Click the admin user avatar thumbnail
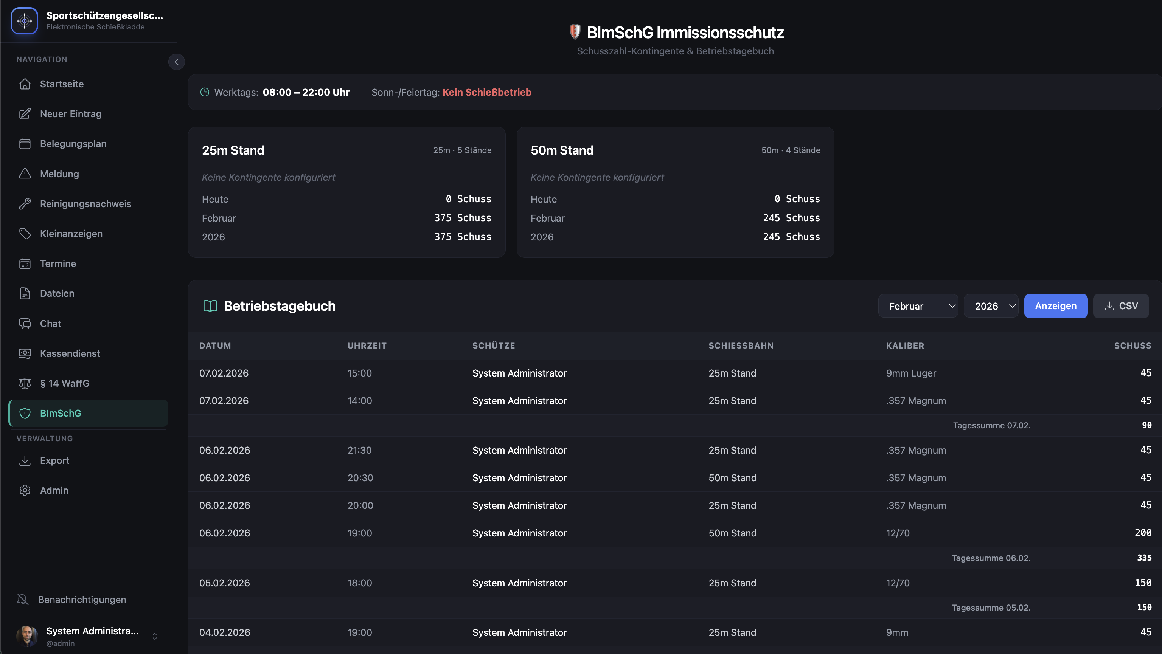The image size is (1162, 654). pos(27,636)
